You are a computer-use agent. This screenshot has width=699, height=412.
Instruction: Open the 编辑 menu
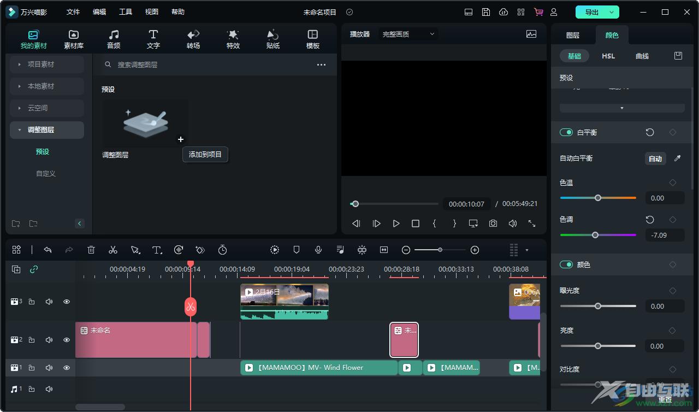click(99, 12)
